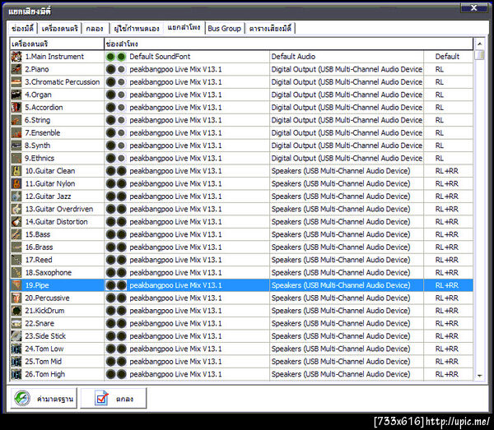Toggle right speaker indicator on 2.Piano row

(121, 69)
